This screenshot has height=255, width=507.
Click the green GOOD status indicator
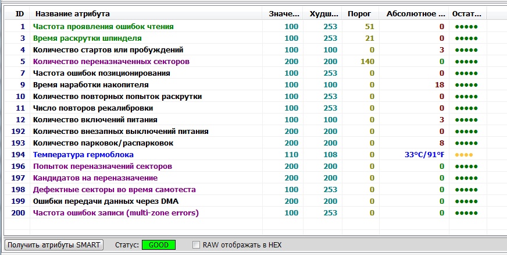tap(159, 245)
